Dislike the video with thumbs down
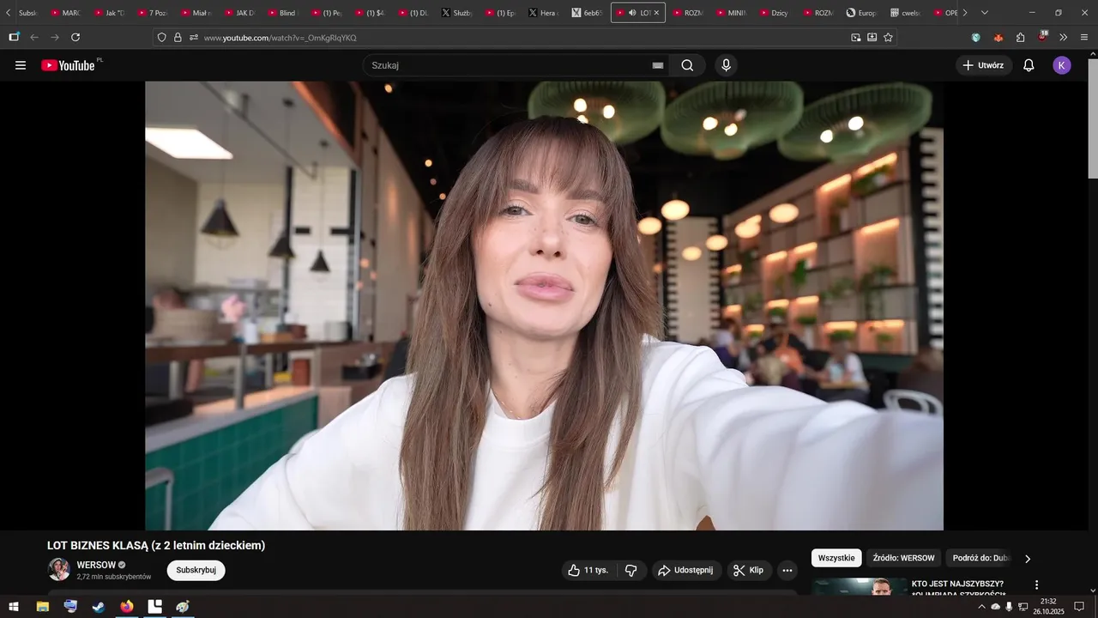This screenshot has height=618, width=1098. pos(630,570)
